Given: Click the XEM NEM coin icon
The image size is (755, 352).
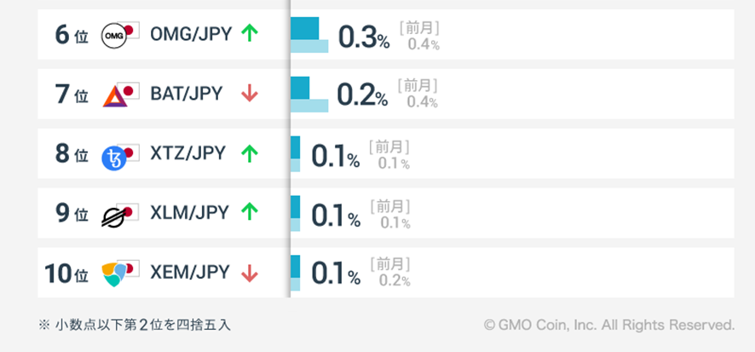Looking at the screenshot, I should [114, 274].
